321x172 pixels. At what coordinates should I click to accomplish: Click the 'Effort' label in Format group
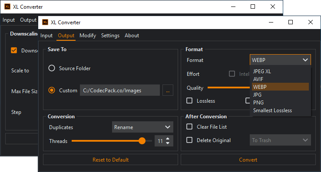point(193,74)
